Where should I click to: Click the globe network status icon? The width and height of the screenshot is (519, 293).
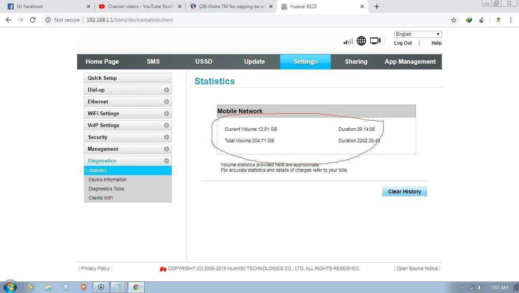coord(361,41)
